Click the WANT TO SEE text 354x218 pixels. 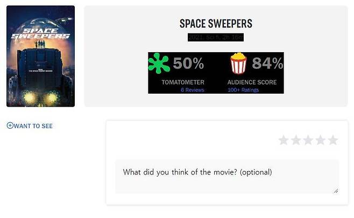33,126
